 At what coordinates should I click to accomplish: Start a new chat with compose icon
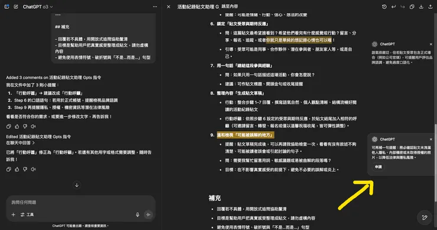pos(16,6)
